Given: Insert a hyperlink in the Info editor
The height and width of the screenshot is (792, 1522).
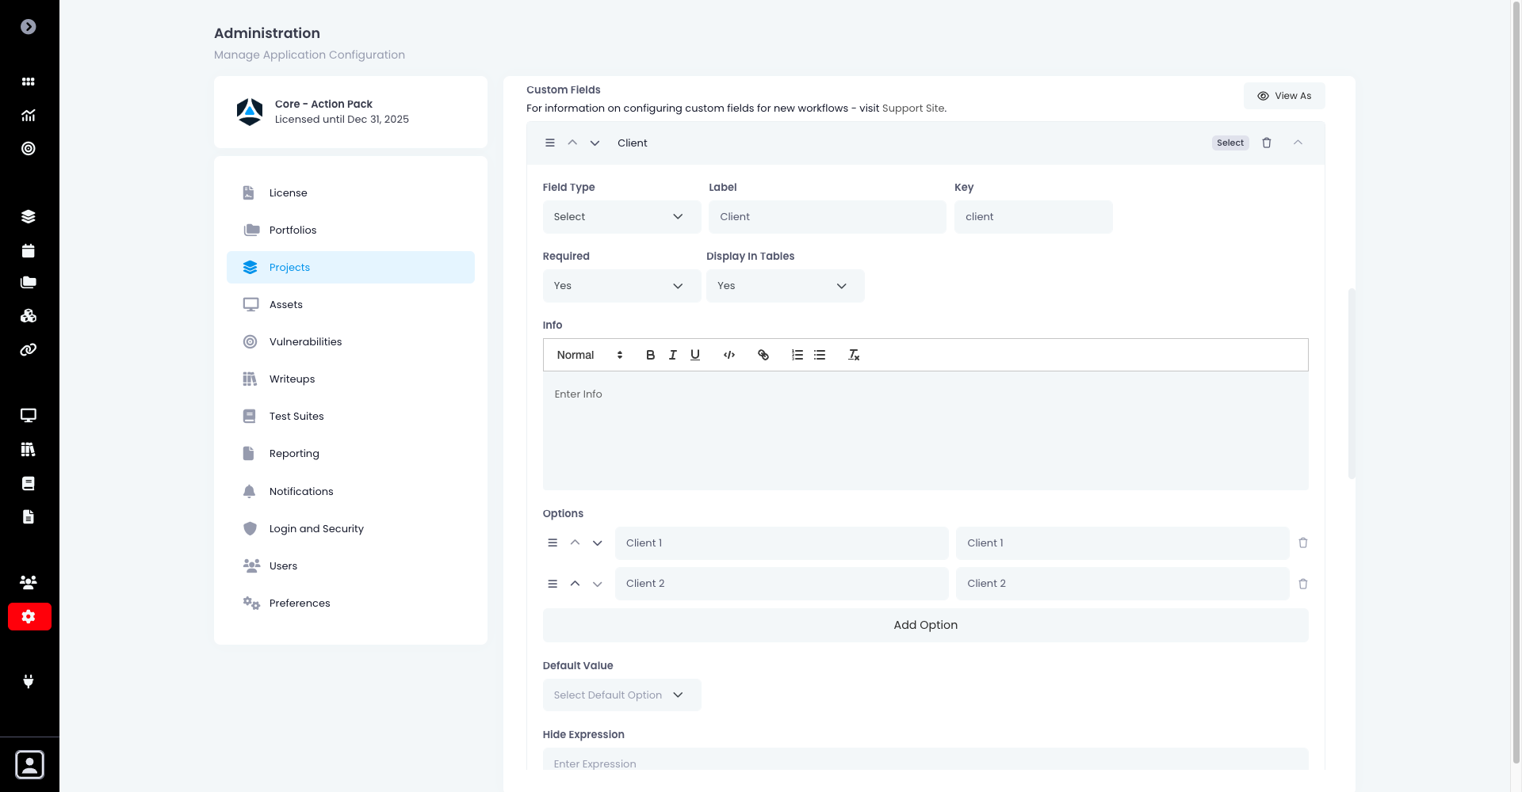Looking at the screenshot, I should [763, 355].
